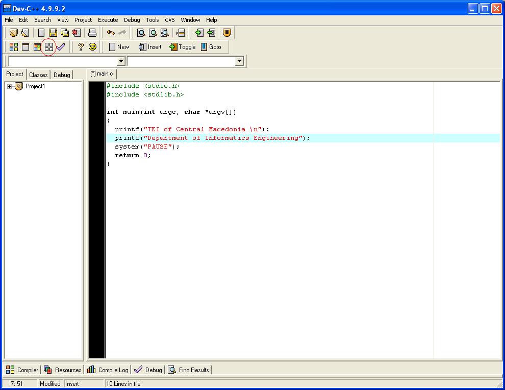Click the Rebuild All four-squares icon
The height and width of the screenshot is (390, 505).
tap(49, 47)
